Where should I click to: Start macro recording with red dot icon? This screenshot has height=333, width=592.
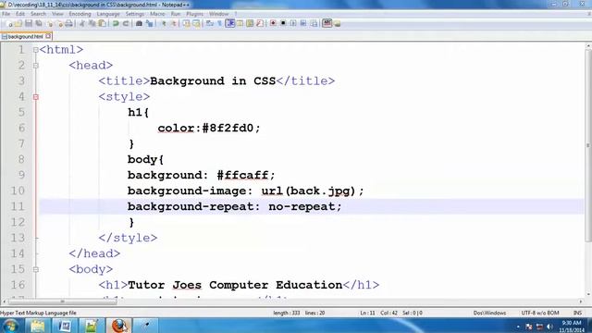tap(273, 23)
